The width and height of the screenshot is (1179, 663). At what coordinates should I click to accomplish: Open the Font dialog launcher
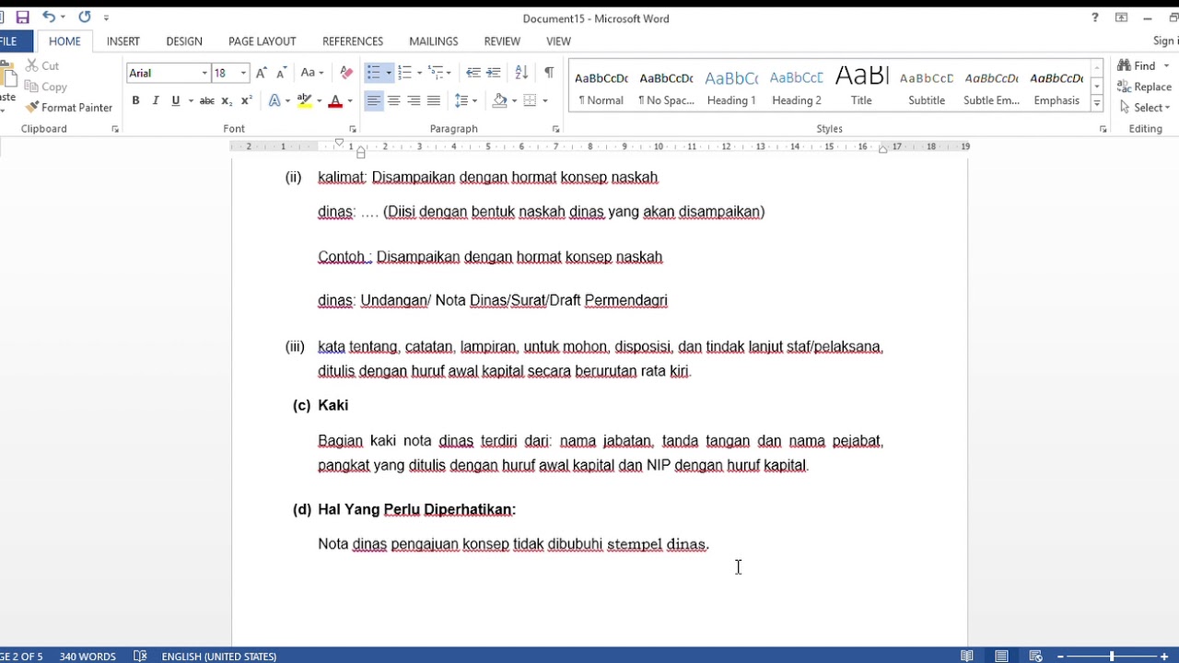(x=352, y=130)
